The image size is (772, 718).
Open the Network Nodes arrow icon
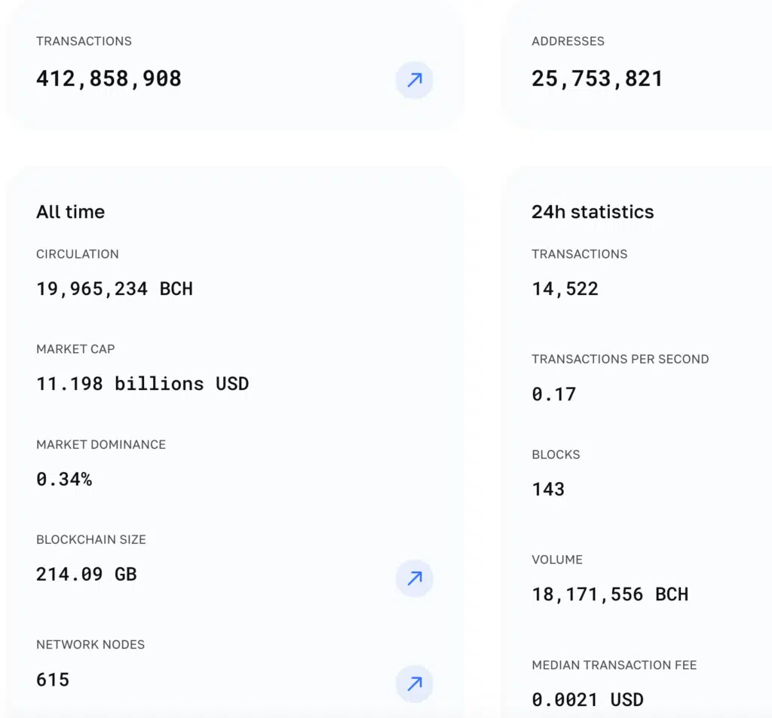(x=414, y=683)
